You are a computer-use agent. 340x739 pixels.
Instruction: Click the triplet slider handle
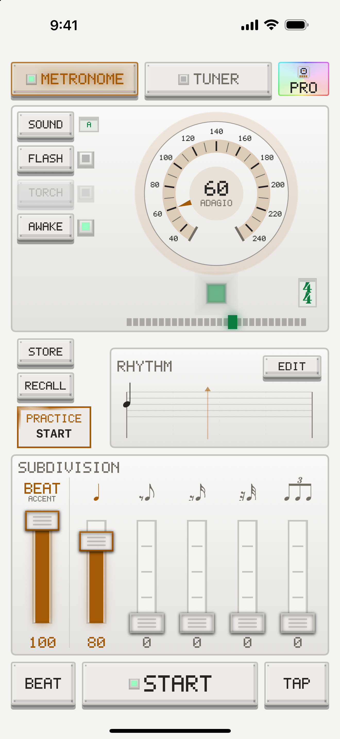[x=298, y=623]
